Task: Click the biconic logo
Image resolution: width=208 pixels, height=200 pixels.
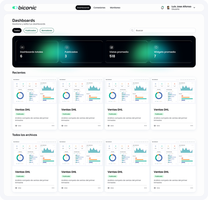Action: click(x=24, y=8)
